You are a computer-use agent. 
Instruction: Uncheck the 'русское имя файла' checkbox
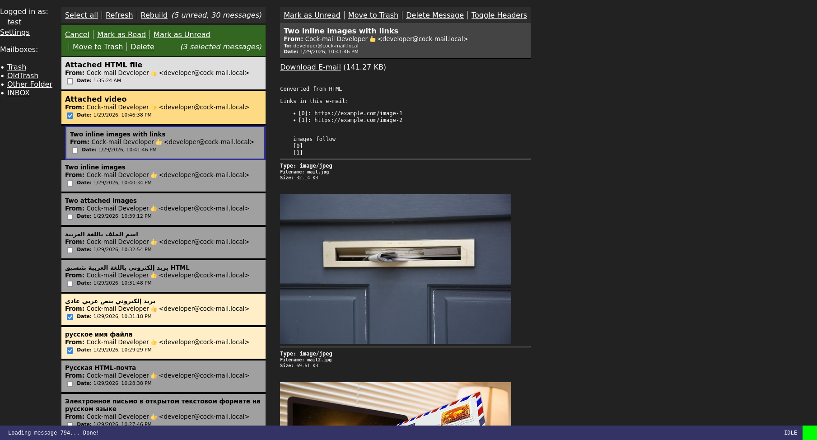[x=70, y=350]
